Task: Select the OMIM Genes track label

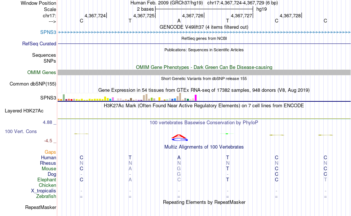Action: [x=42, y=72]
